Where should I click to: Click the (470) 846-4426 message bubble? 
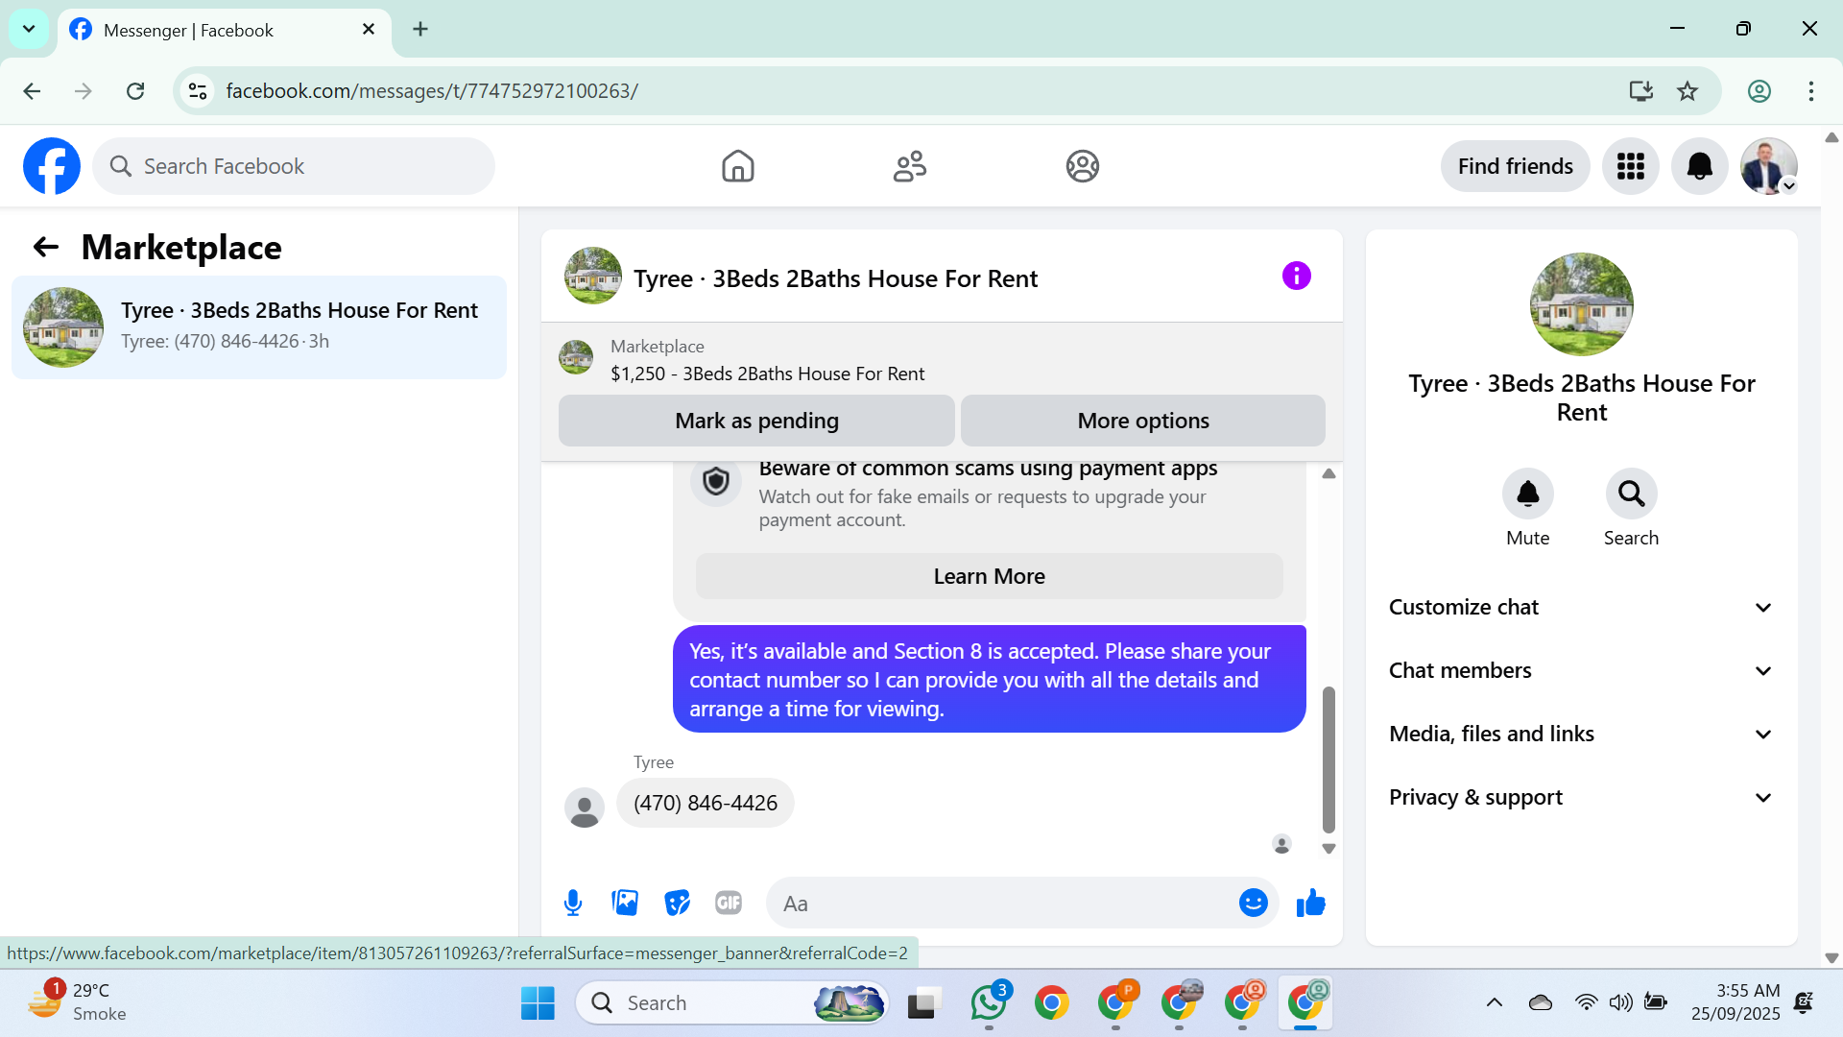[706, 803]
